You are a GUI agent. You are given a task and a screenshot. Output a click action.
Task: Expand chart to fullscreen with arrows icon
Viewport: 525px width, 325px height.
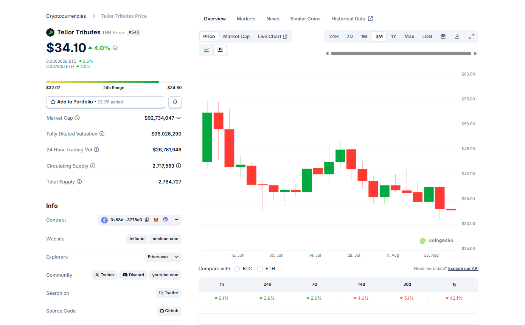tap(471, 36)
